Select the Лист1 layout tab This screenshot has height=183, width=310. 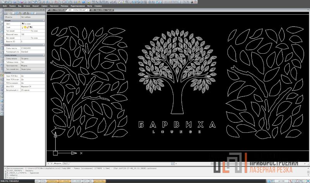tap(66, 163)
